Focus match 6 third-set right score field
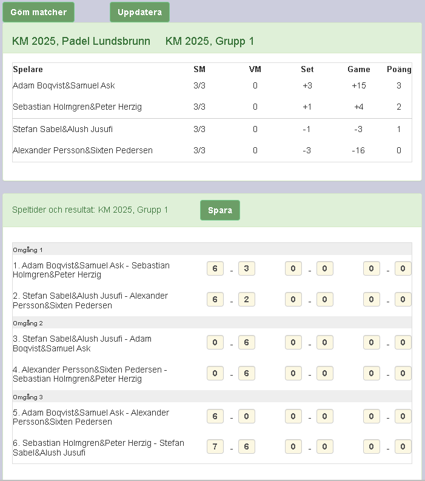Viewport: 425px width, 481px height. tap(403, 446)
